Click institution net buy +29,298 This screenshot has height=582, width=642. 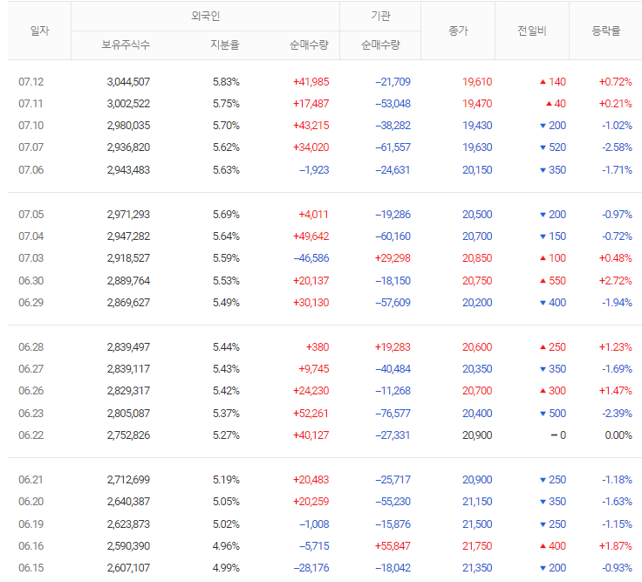pos(393,258)
